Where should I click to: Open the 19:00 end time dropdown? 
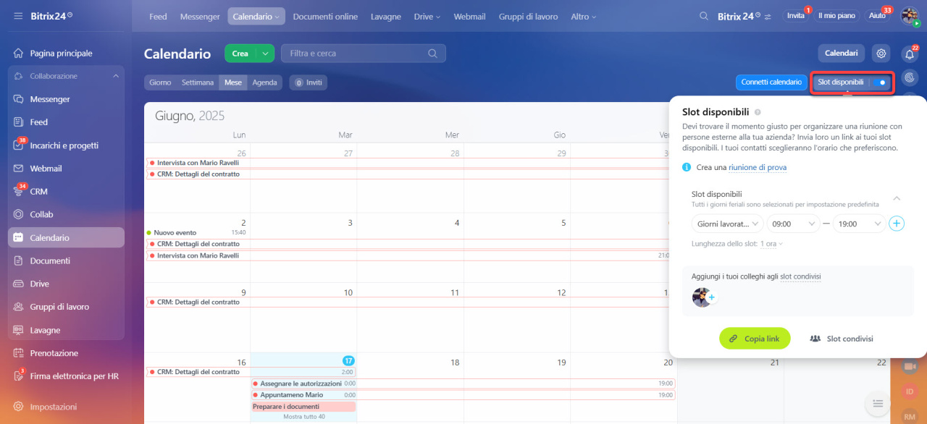tap(859, 224)
